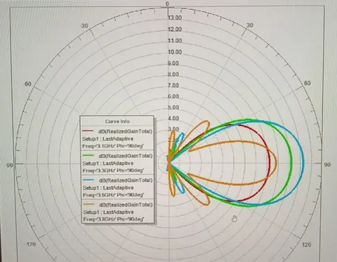Click the 0 degree angle label at top
Screen dimensions: 337x262
[x=167, y=4]
